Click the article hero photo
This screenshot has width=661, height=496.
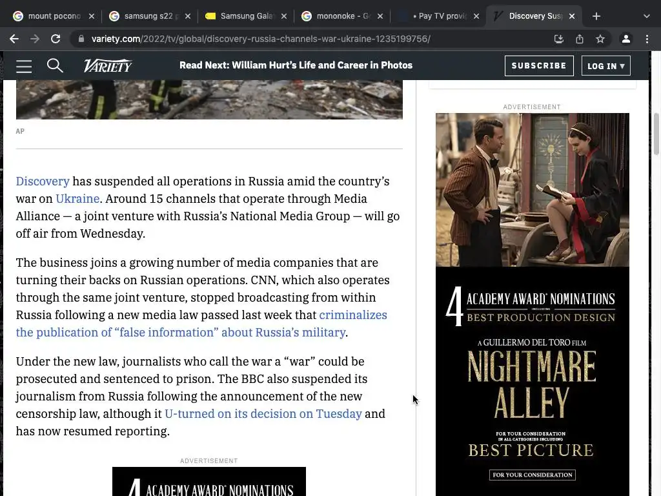pos(209,99)
